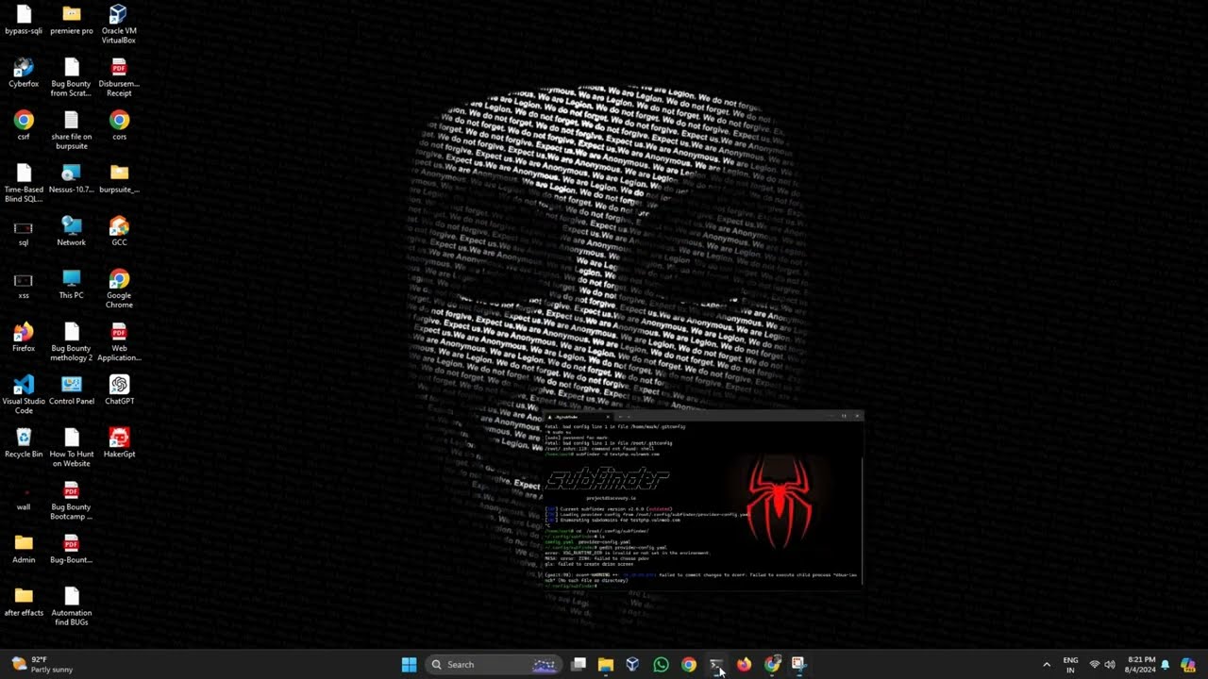Select the share file on burpsuite document
Screen dimensions: 1208x679
72,130
